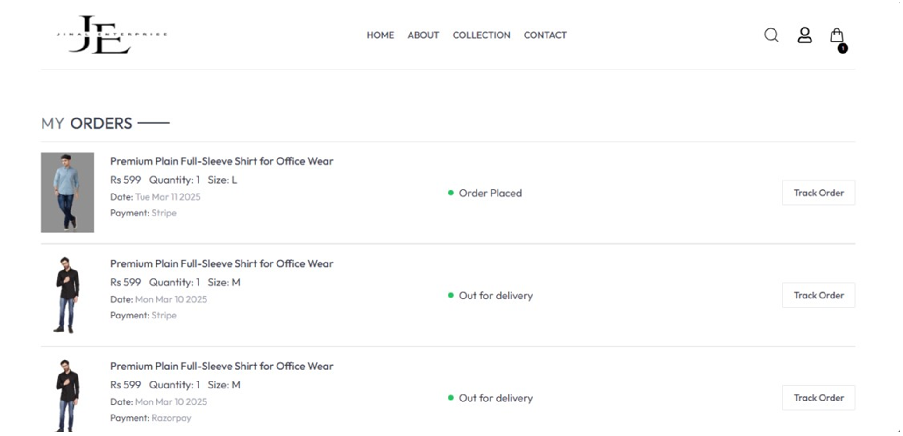Open the search magnifier icon
The height and width of the screenshot is (436, 903).
pos(771,35)
